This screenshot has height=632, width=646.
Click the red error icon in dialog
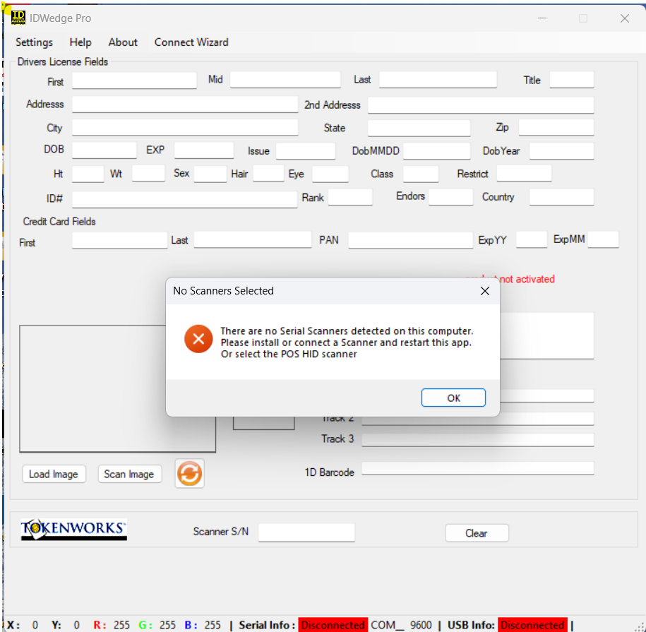coord(198,339)
